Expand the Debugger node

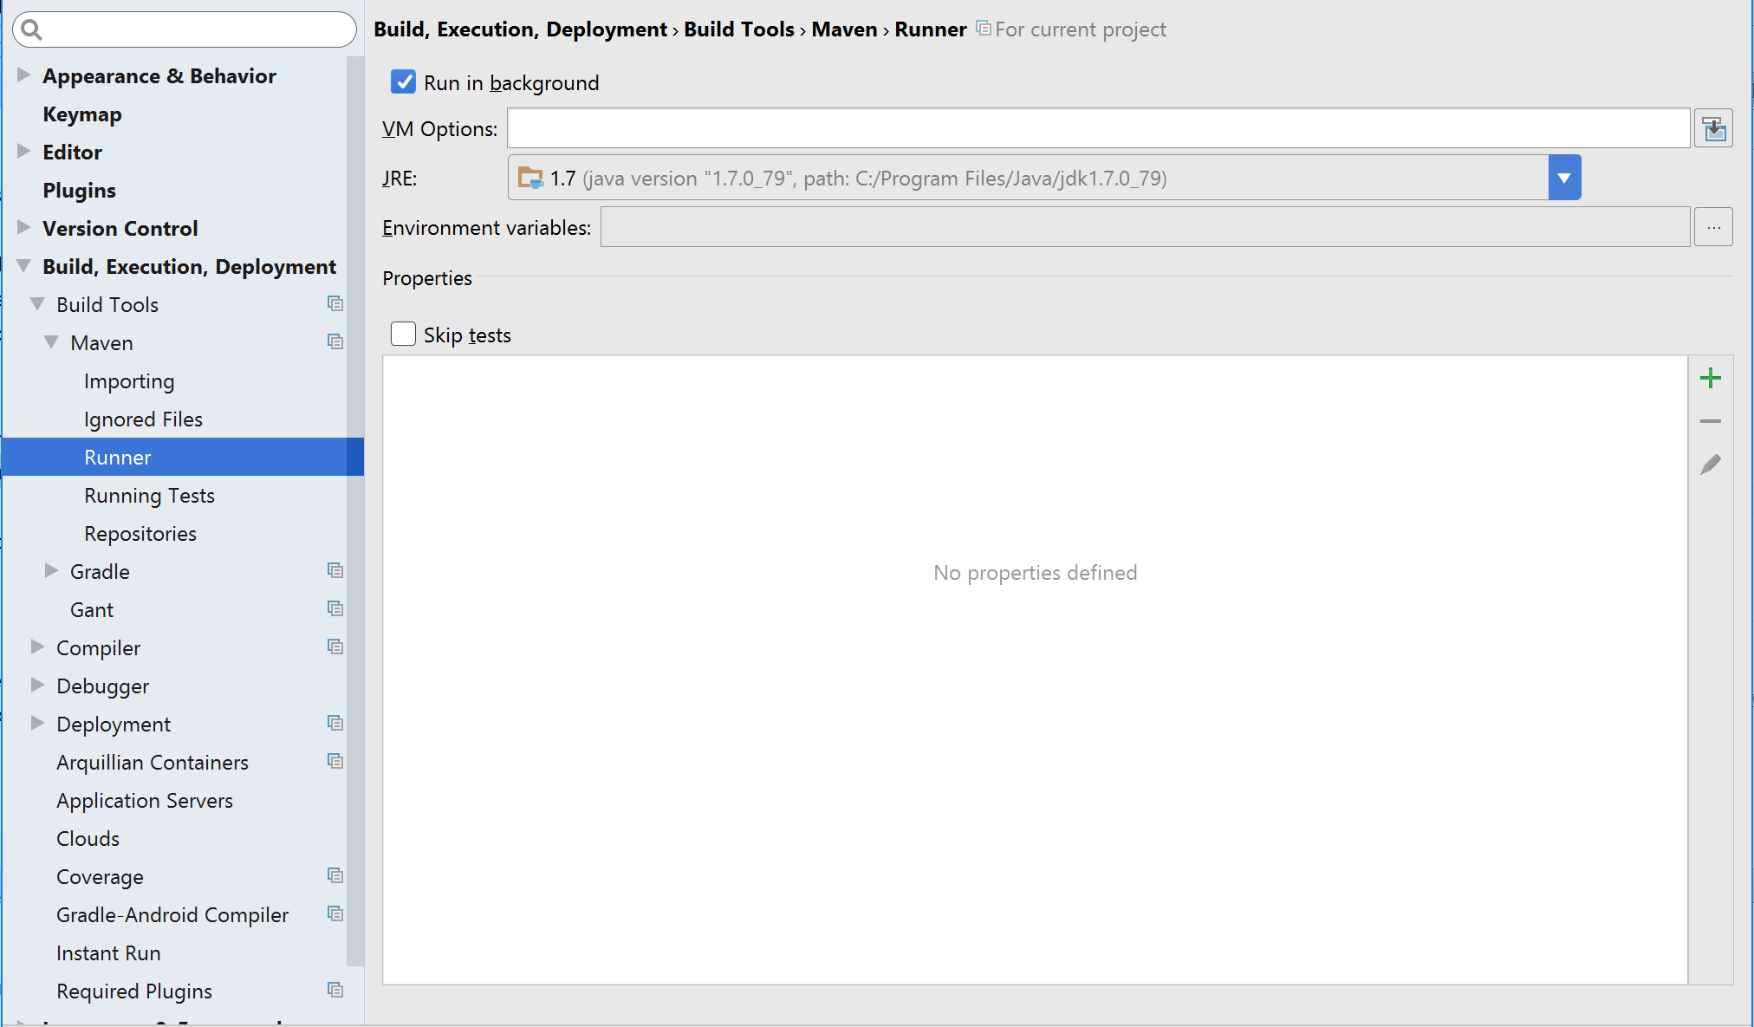tap(37, 686)
